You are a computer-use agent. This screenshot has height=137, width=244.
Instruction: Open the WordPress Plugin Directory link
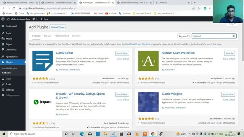[138, 44]
